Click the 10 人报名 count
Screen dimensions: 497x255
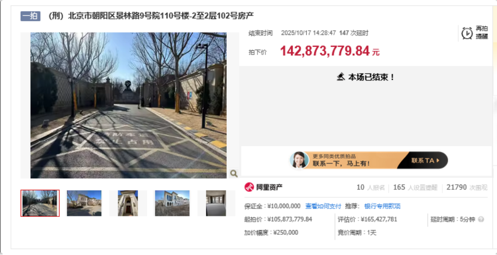click(x=370, y=187)
